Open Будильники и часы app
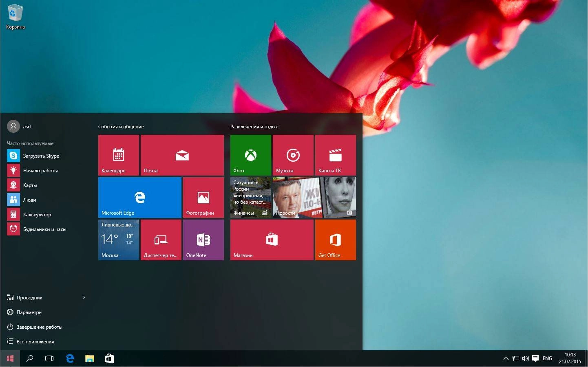Screen dimensions: 588x367 (47, 229)
